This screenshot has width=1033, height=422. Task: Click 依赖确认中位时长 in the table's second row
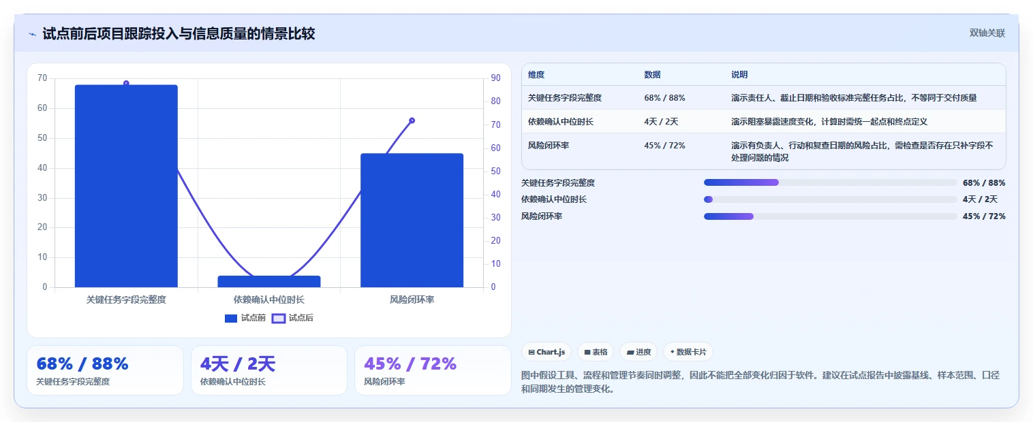[561, 122]
